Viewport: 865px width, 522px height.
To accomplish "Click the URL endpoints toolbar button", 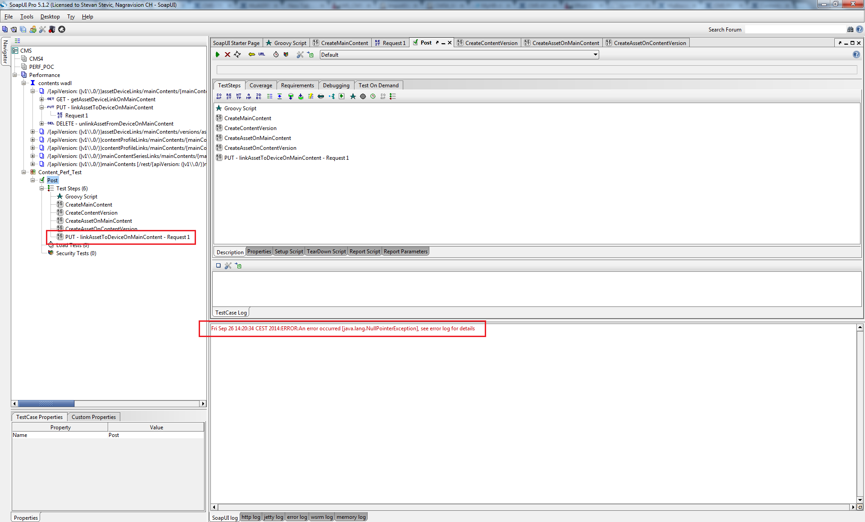I will [x=262, y=54].
